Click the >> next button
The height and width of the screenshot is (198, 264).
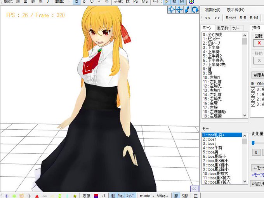click(x=217, y=18)
